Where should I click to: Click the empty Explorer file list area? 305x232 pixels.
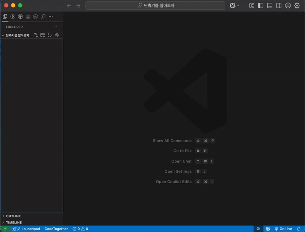[x=32, y=126]
